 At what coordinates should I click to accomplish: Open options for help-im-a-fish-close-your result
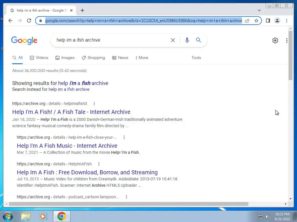(124, 137)
